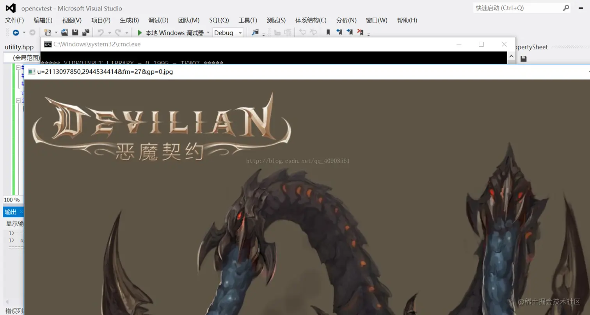The height and width of the screenshot is (315, 590).
Task: Open the Undo history dropdown arrow
Action: pos(109,33)
